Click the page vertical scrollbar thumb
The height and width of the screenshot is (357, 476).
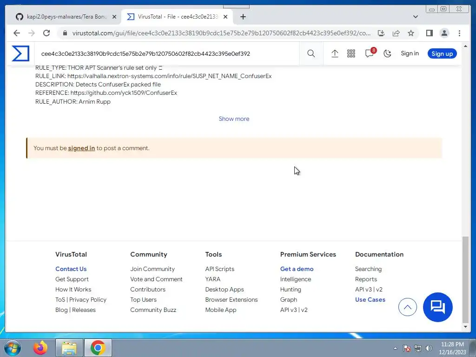click(x=465, y=279)
